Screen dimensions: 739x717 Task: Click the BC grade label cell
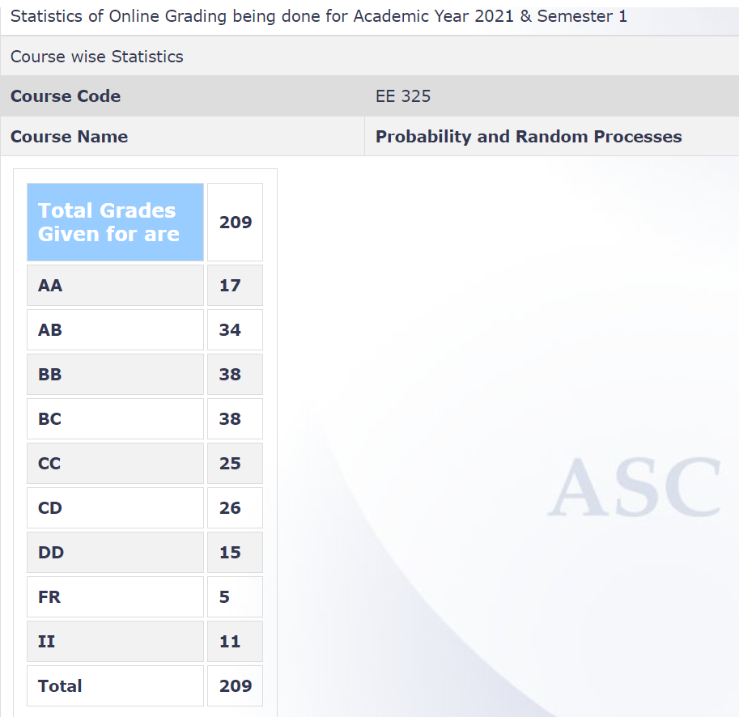(115, 419)
